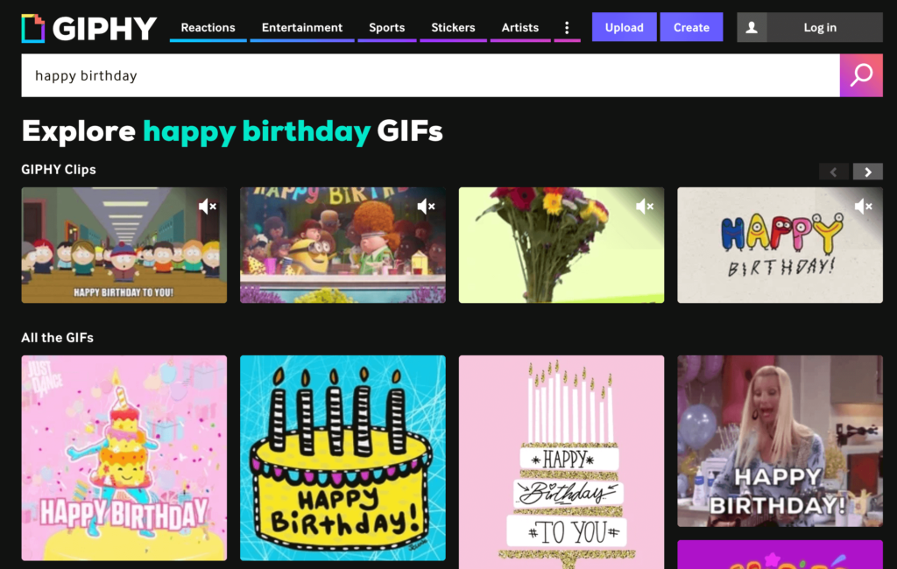
Task: Click the Explore happy birthday GIFs title
Action: 231,131
